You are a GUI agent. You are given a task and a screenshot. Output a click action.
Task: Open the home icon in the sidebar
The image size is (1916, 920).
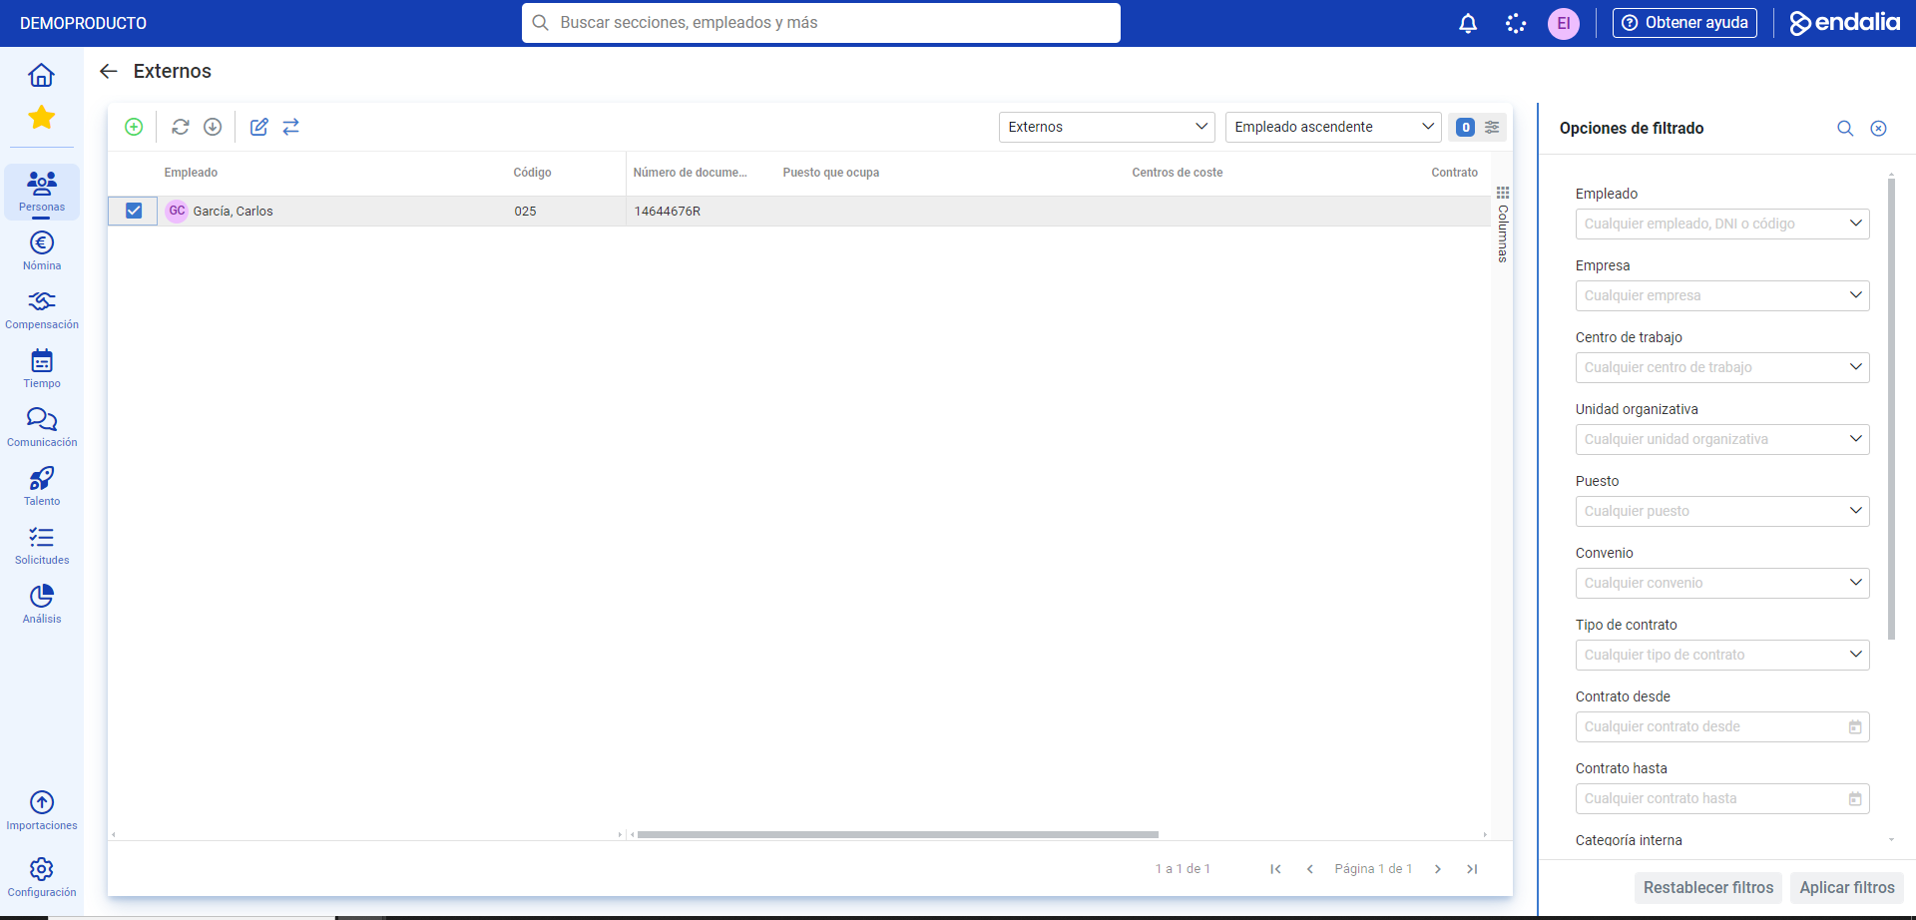click(x=41, y=75)
